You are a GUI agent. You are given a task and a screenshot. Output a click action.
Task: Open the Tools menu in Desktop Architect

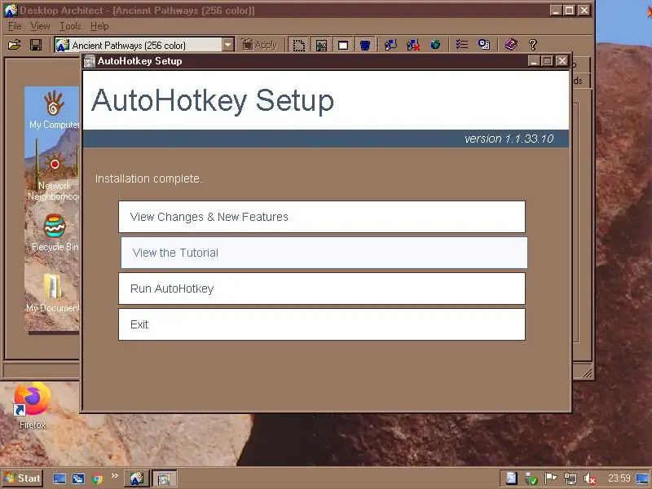(x=70, y=26)
